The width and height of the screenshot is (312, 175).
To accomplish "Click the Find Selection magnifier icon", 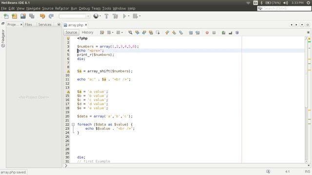I will coord(130,33).
